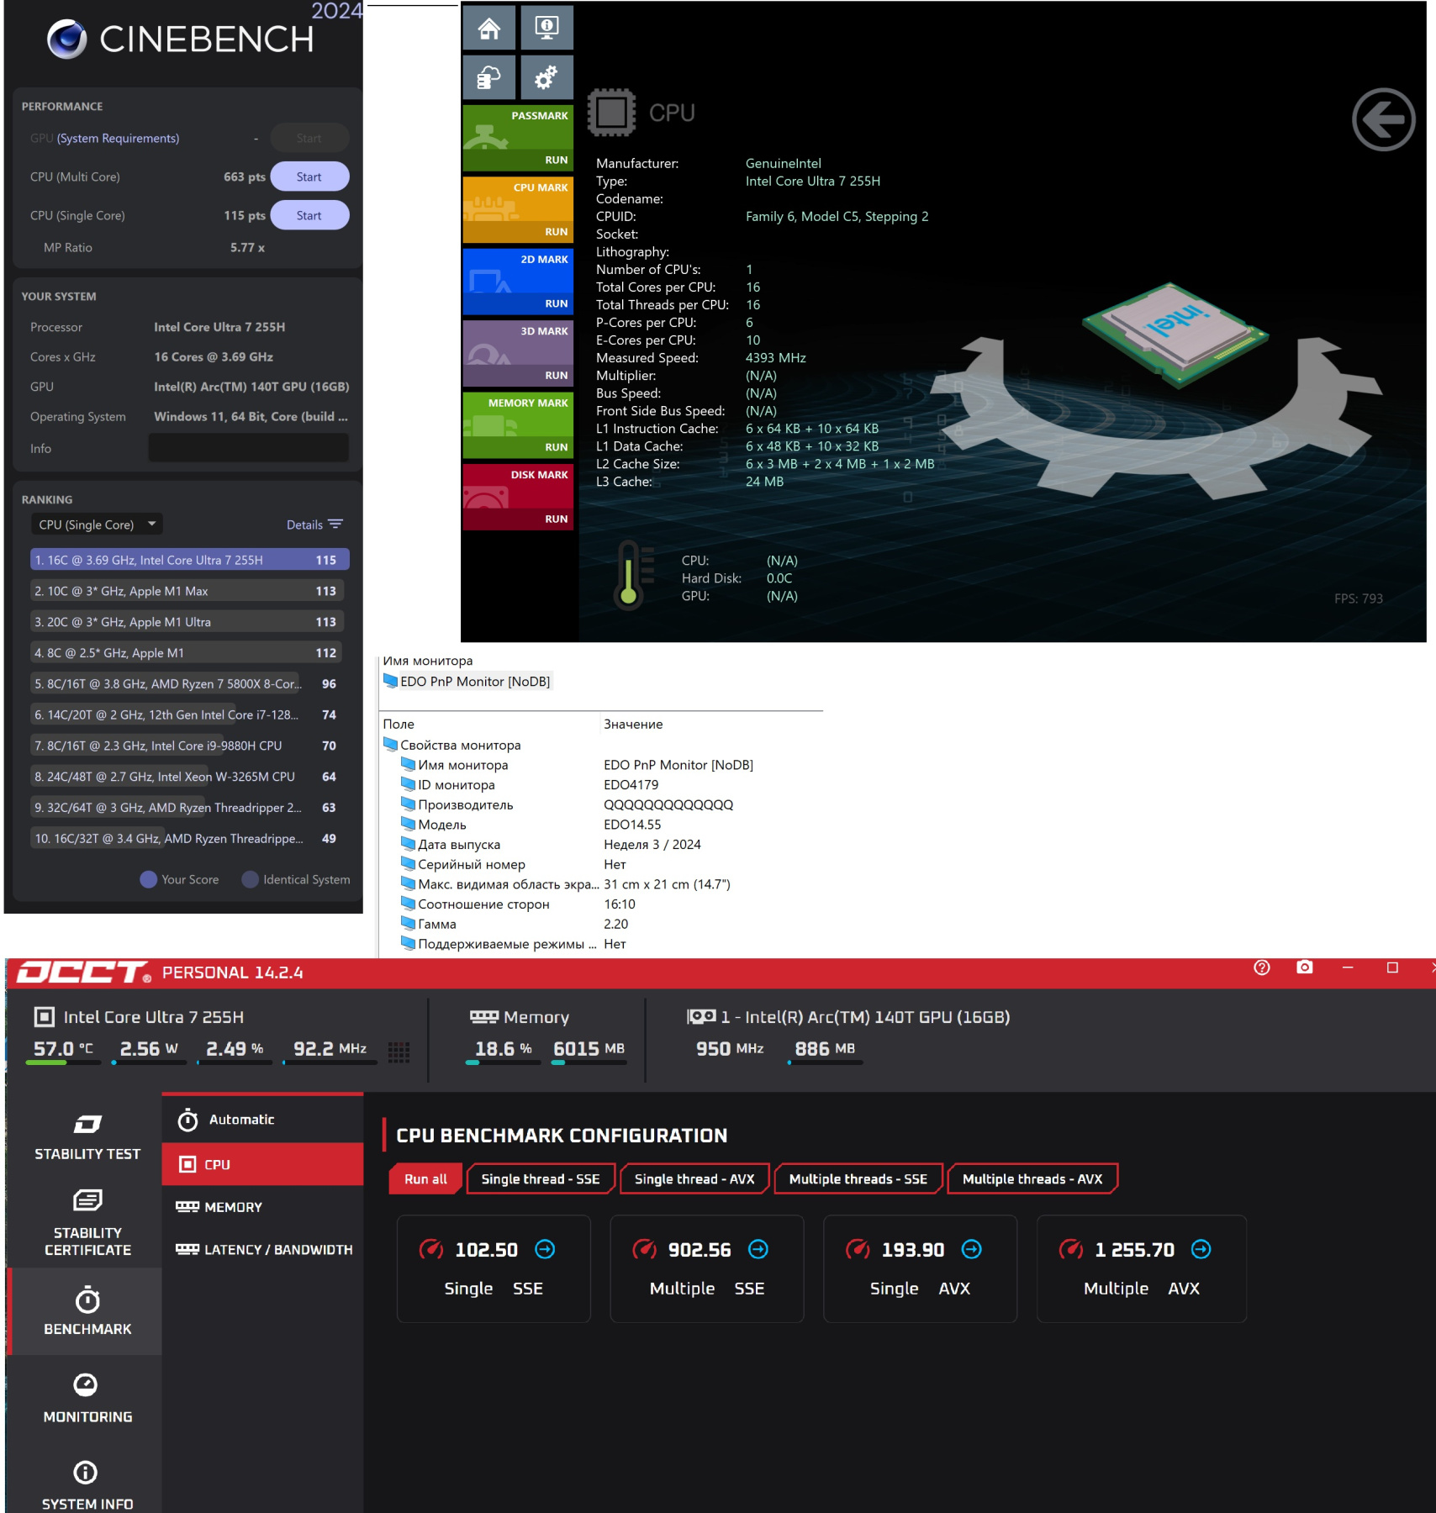Screen dimensions: 1436x1513
Task: Toggle the Single thread - AVX option
Action: point(694,1179)
